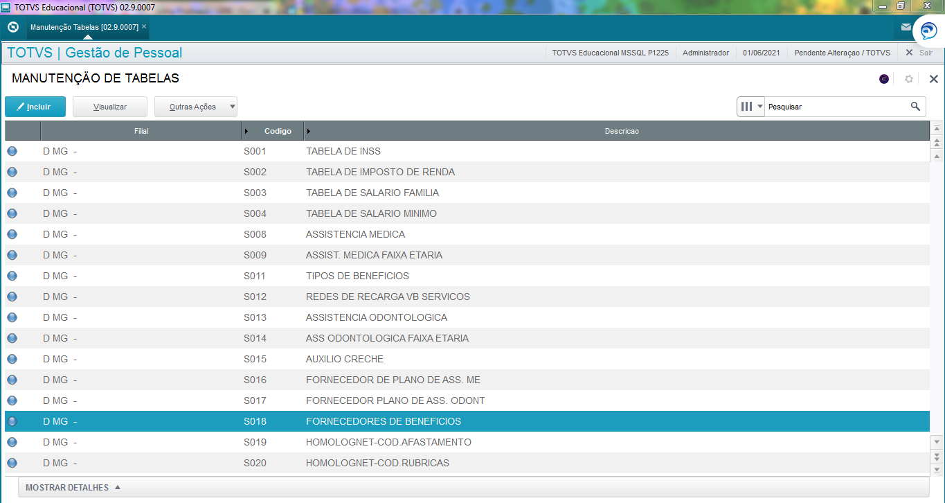Image resolution: width=945 pixels, height=503 pixels.
Task: Select the HOMOLOGNET-COD.AFASTAMENTO row
Action: 467,442
